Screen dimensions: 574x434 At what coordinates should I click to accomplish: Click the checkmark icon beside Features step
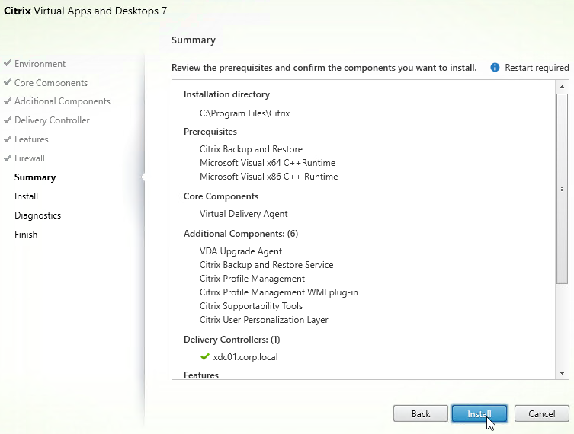point(8,139)
